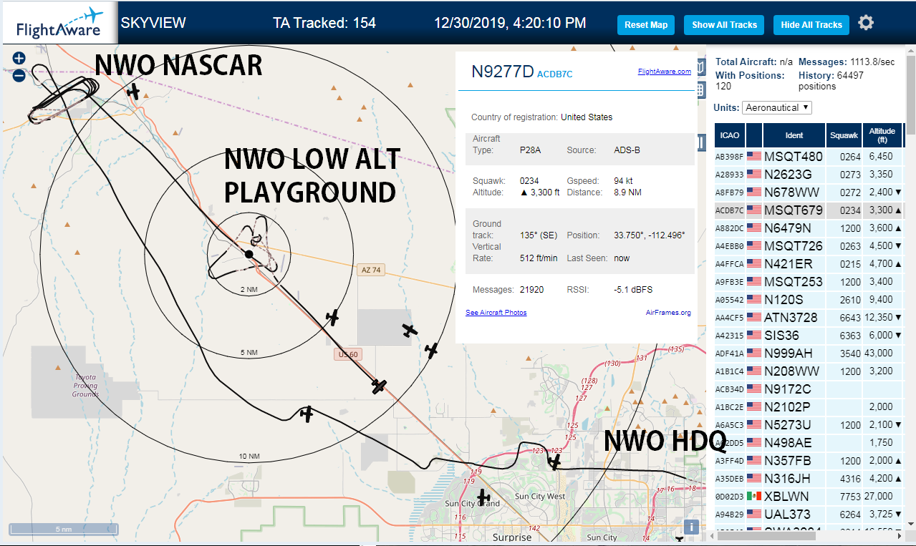Image resolution: width=916 pixels, height=546 pixels.
Task: Click the map layer icon beside info panel
Action: click(x=701, y=68)
